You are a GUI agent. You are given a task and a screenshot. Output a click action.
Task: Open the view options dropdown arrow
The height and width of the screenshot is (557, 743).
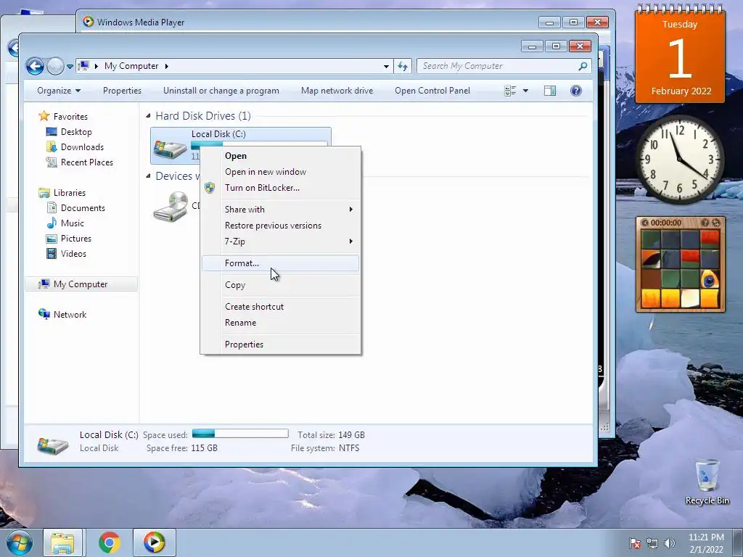pyautogui.click(x=525, y=91)
